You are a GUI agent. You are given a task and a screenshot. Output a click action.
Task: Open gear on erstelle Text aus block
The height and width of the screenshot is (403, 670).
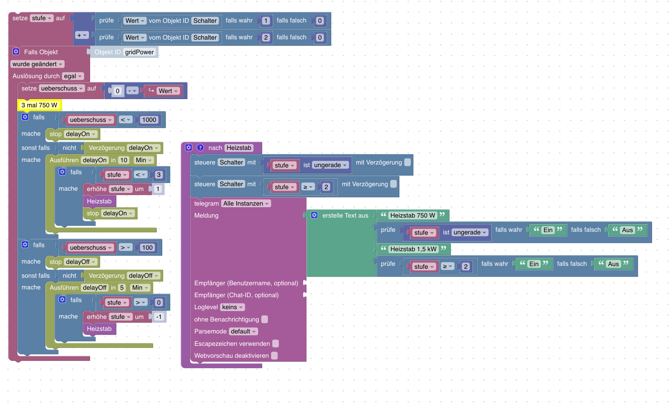[x=314, y=215]
